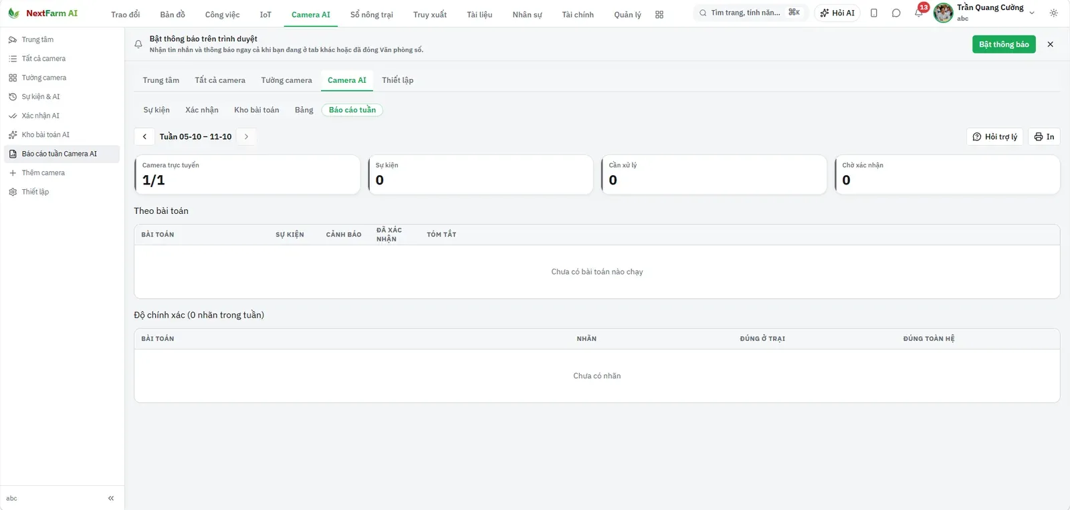Expand the user account dropdown chevron
1070x510 pixels.
1032,13
